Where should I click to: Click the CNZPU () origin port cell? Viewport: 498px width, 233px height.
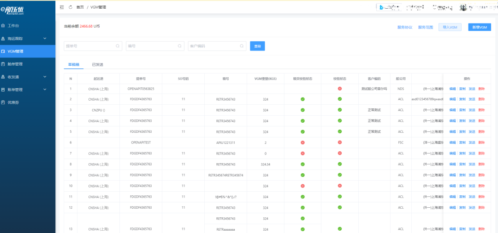tap(98, 110)
